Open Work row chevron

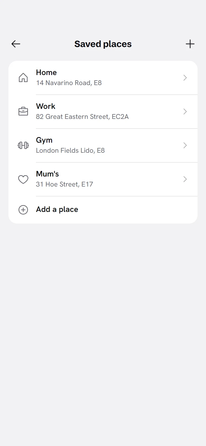[185, 111]
